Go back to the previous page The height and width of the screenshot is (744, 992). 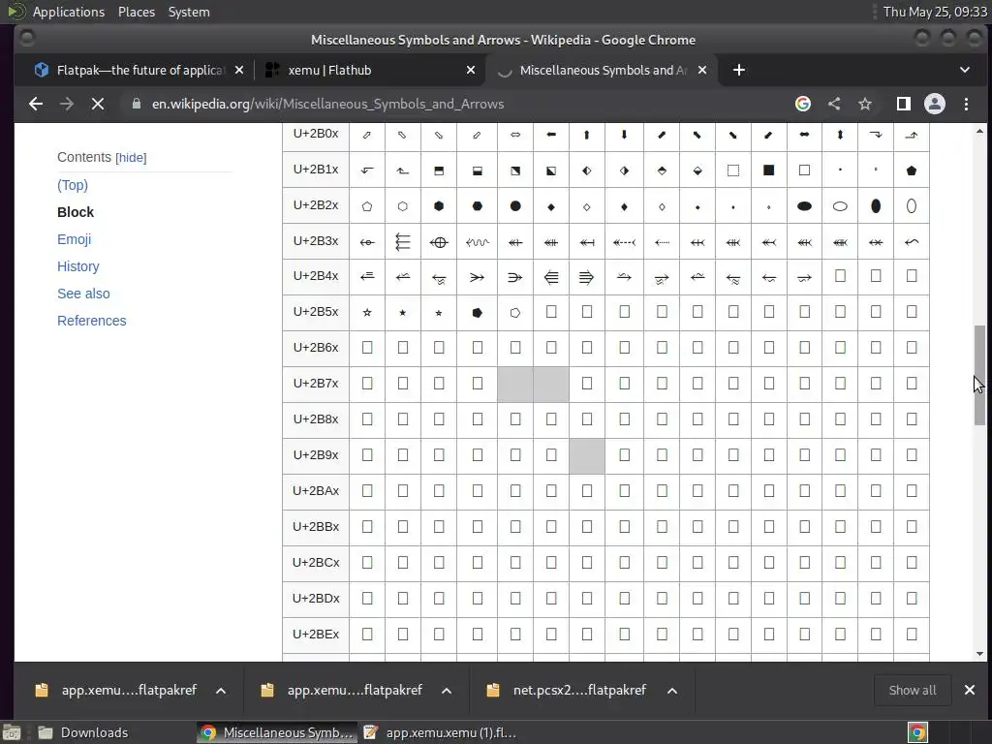pyautogui.click(x=36, y=104)
